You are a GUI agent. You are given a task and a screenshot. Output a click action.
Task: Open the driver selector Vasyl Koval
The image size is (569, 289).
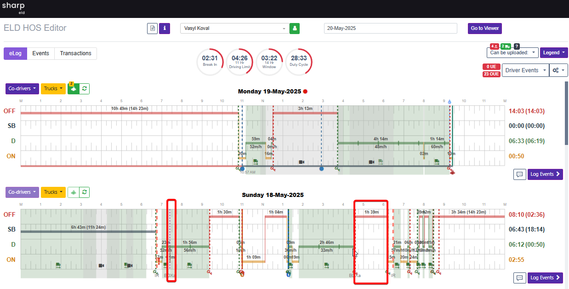(x=234, y=28)
